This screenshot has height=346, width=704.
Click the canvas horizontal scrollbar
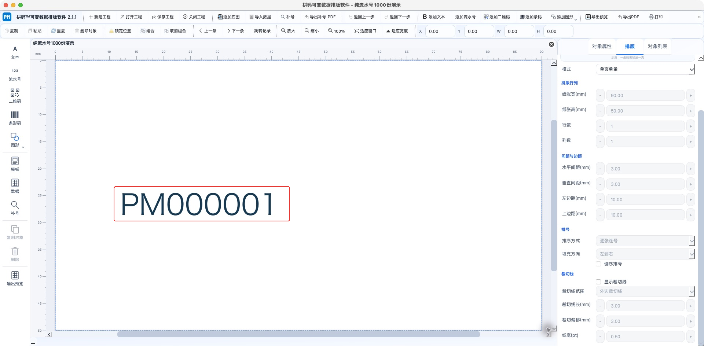pyautogui.click(x=298, y=334)
